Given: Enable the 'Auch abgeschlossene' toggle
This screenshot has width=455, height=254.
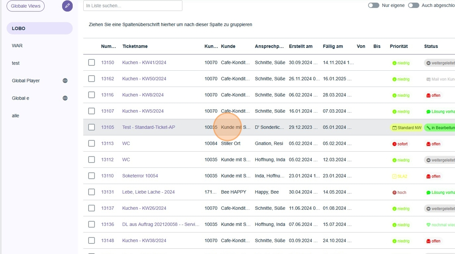Looking at the screenshot, I should pos(413,6).
